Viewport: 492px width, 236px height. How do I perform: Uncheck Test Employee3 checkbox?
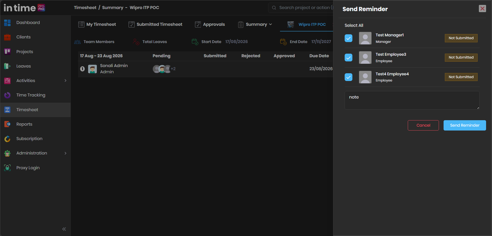(349, 58)
